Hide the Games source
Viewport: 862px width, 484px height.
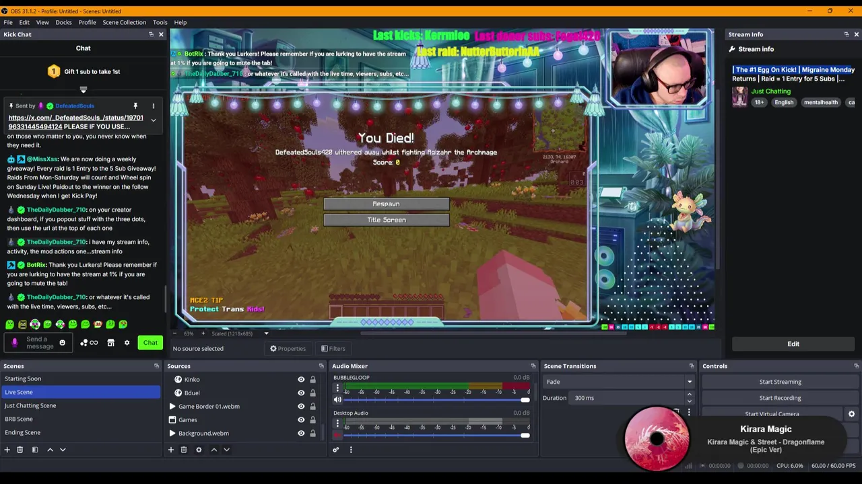(301, 420)
